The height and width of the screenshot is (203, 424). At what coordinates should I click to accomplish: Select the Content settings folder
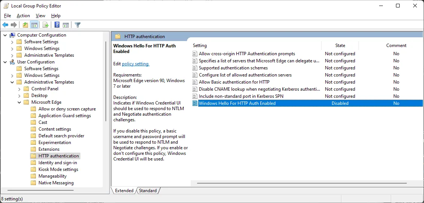55,129
